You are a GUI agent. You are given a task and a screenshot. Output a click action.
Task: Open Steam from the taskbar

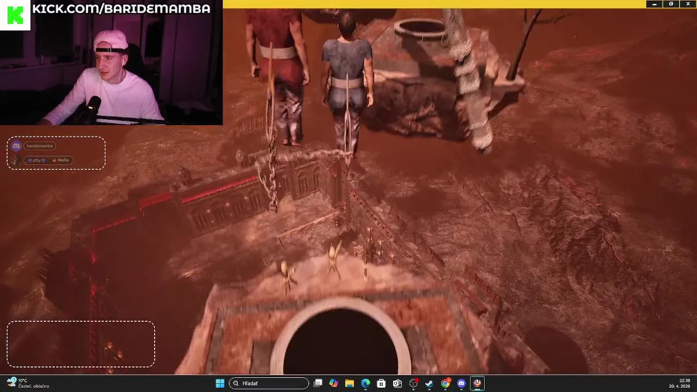click(429, 383)
